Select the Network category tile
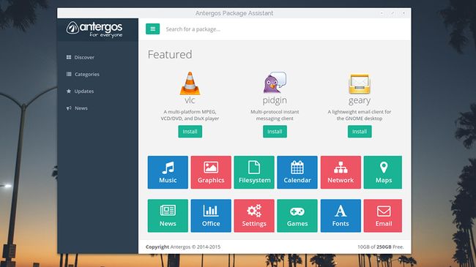This screenshot has height=267, width=476. point(341,173)
